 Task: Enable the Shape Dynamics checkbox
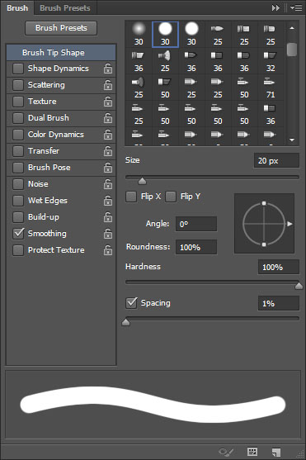click(x=18, y=69)
